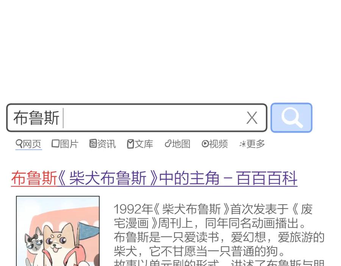341x266 pixels.
Task: Open the 资讯 tab
Action: tap(102, 144)
